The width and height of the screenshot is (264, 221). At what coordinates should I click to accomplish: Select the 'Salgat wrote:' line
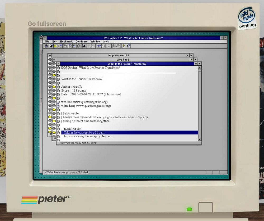point(70,114)
